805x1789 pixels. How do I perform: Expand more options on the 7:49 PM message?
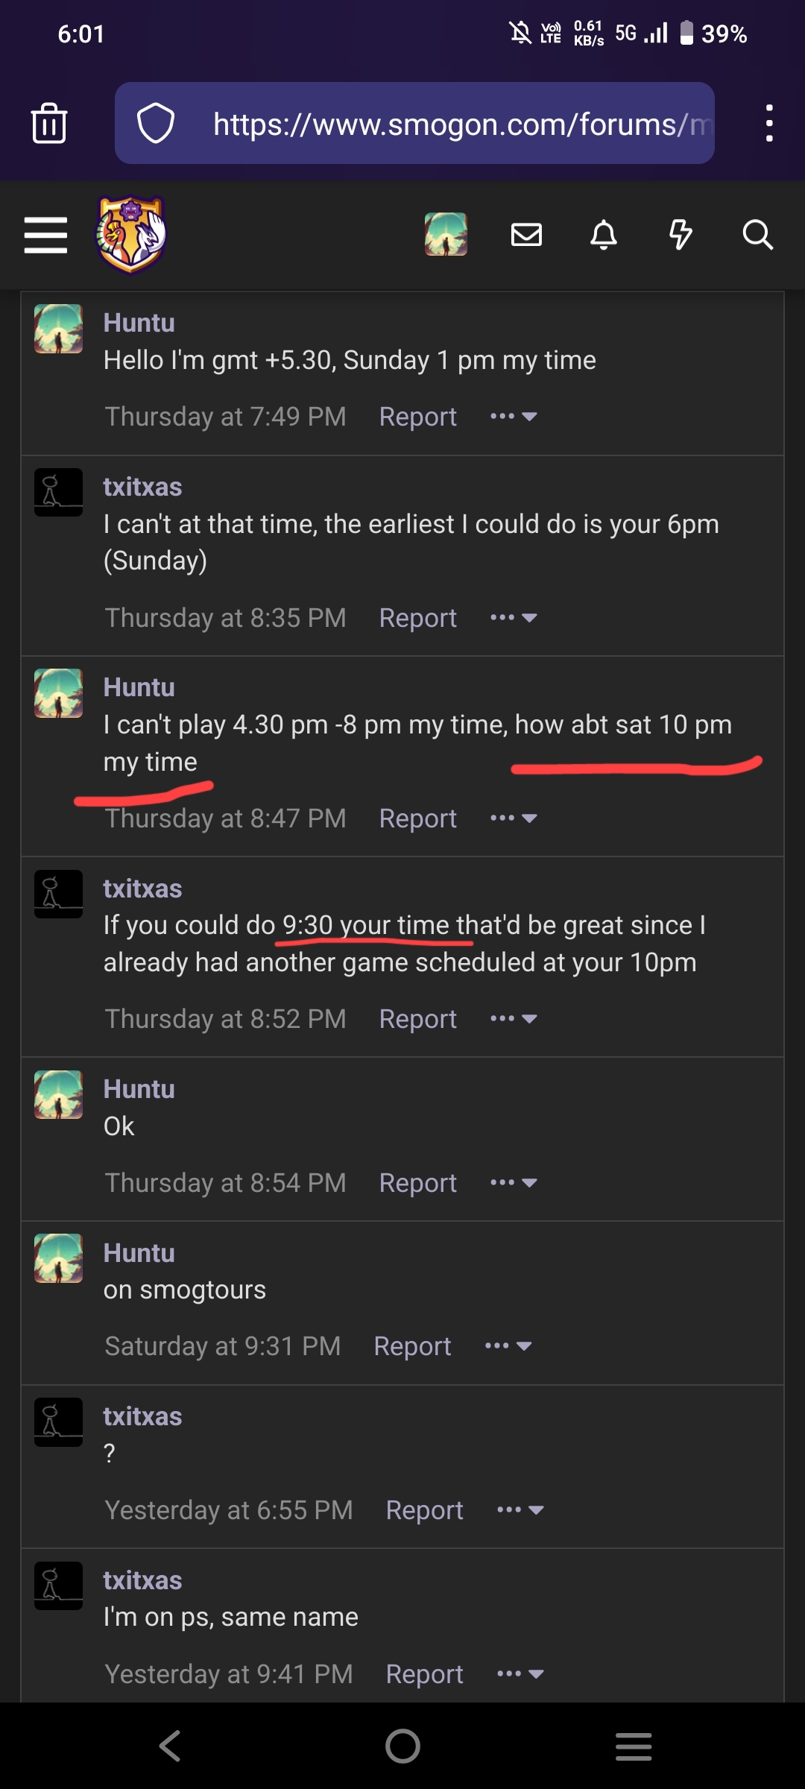click(514, 417)
